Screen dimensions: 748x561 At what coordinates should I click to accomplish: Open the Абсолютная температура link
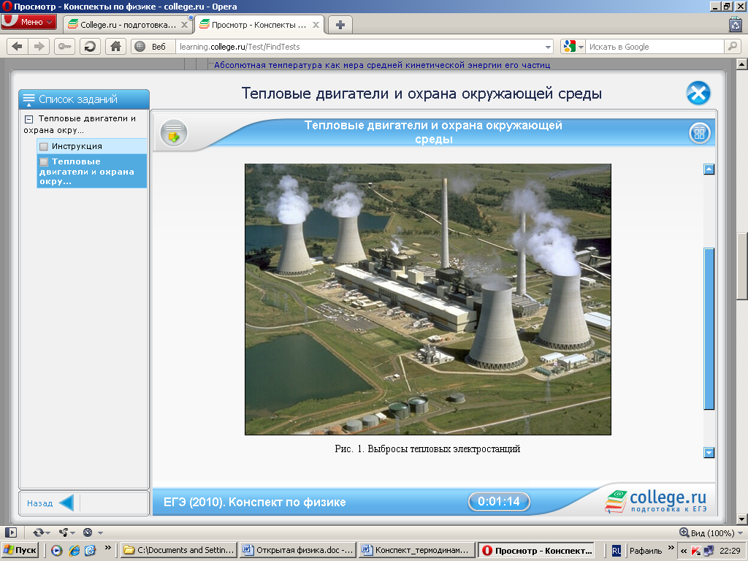[382, 65]
